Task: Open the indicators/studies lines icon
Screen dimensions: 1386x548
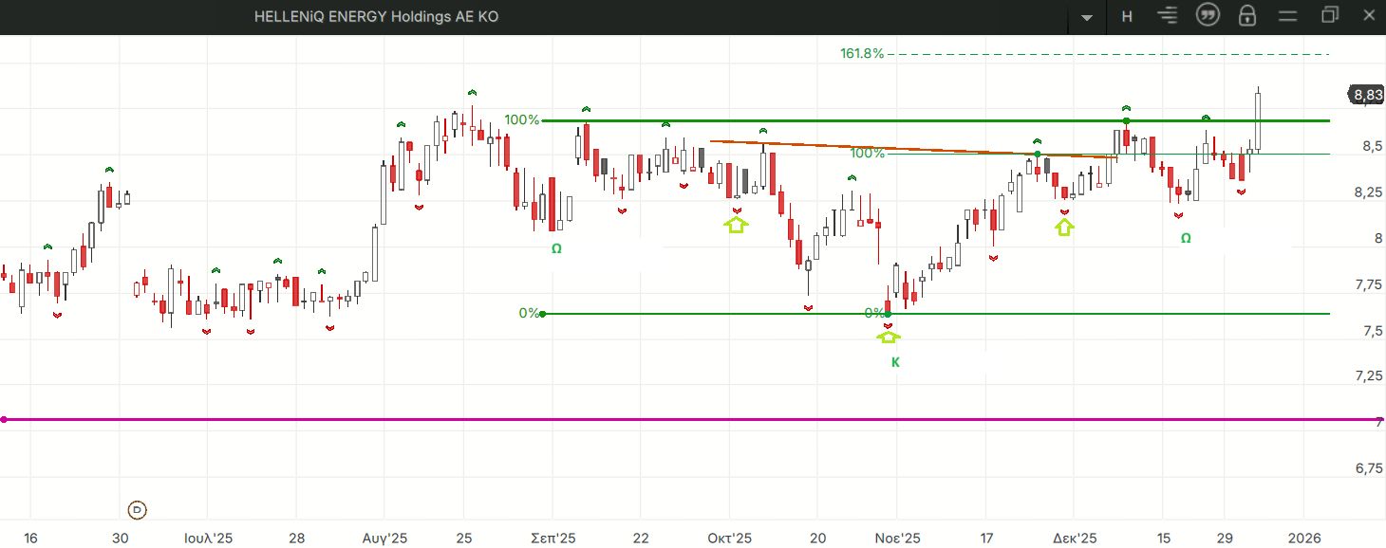Action: [1167, 15]
